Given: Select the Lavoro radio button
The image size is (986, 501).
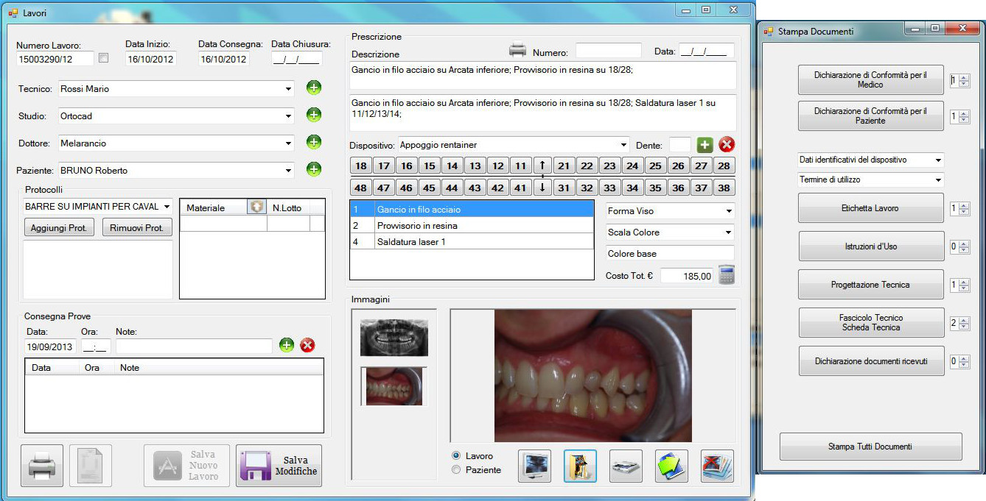Looking at the screenshot, I should click(456, 456).
